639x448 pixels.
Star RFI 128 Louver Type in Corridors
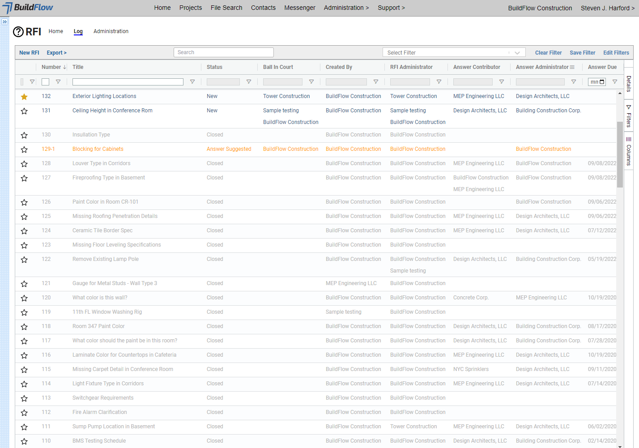point(24,164)
